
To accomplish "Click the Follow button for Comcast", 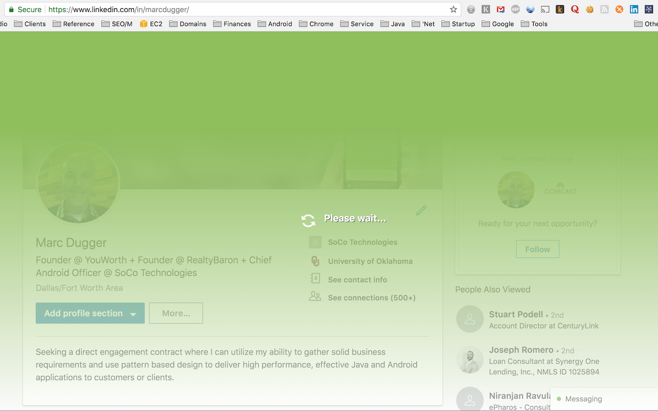I will pos(538,249).
